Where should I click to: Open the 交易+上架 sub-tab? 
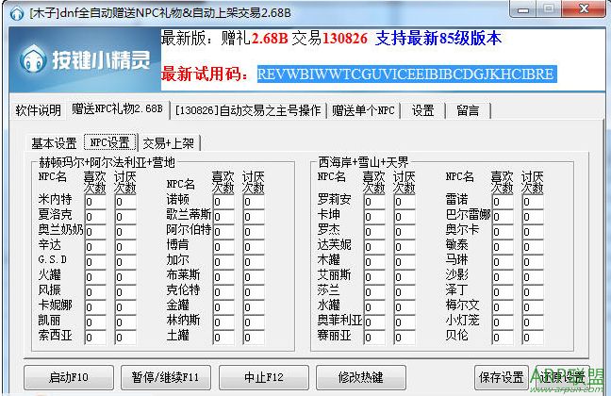point(169,143)
